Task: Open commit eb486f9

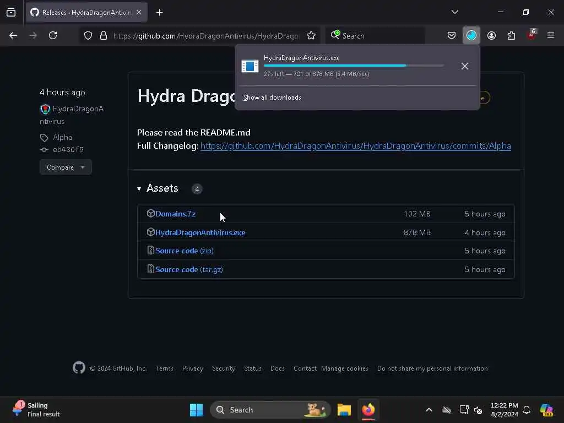Action: (x=68, y=150)
